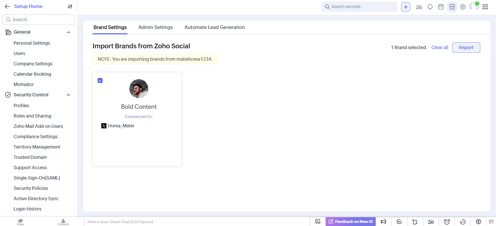This screenshot has width=496, height=226.
Task: Click the sidebar Search field
Action: [39, 20]
